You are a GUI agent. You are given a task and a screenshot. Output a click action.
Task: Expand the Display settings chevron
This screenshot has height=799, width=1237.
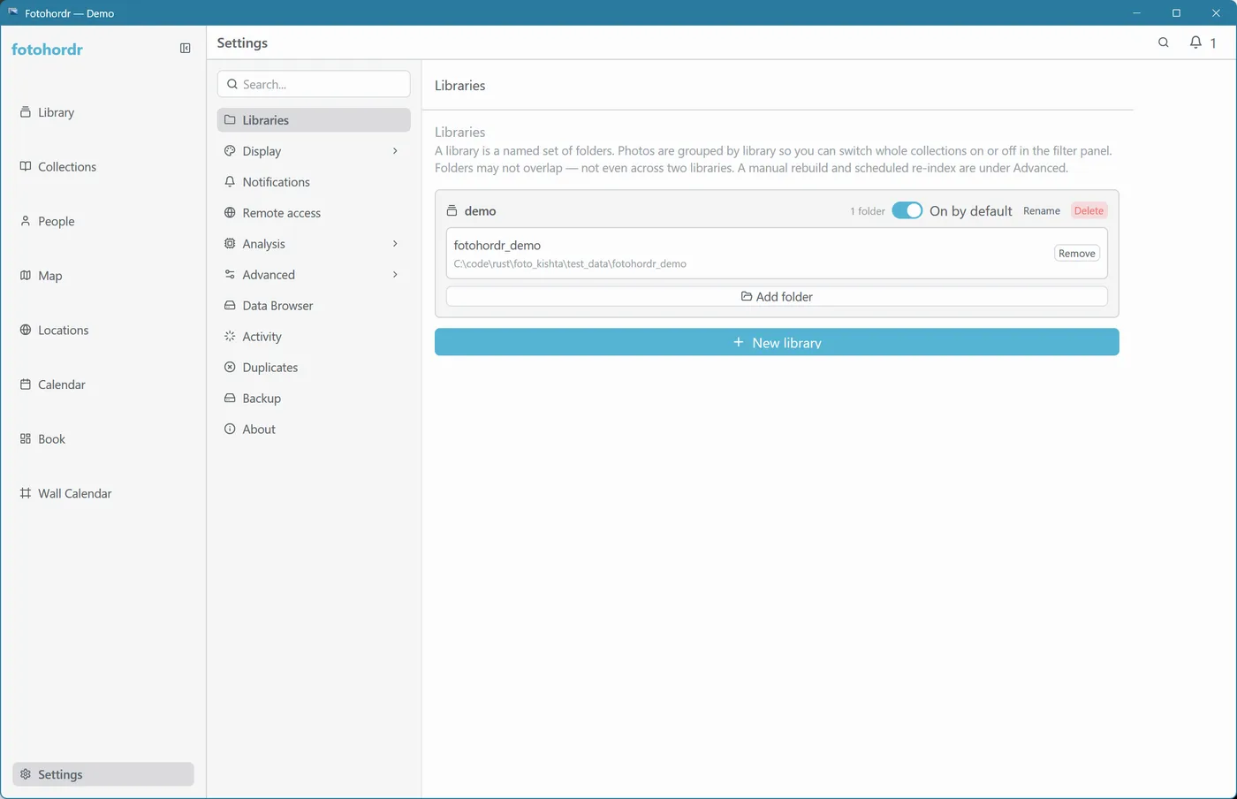395,151
